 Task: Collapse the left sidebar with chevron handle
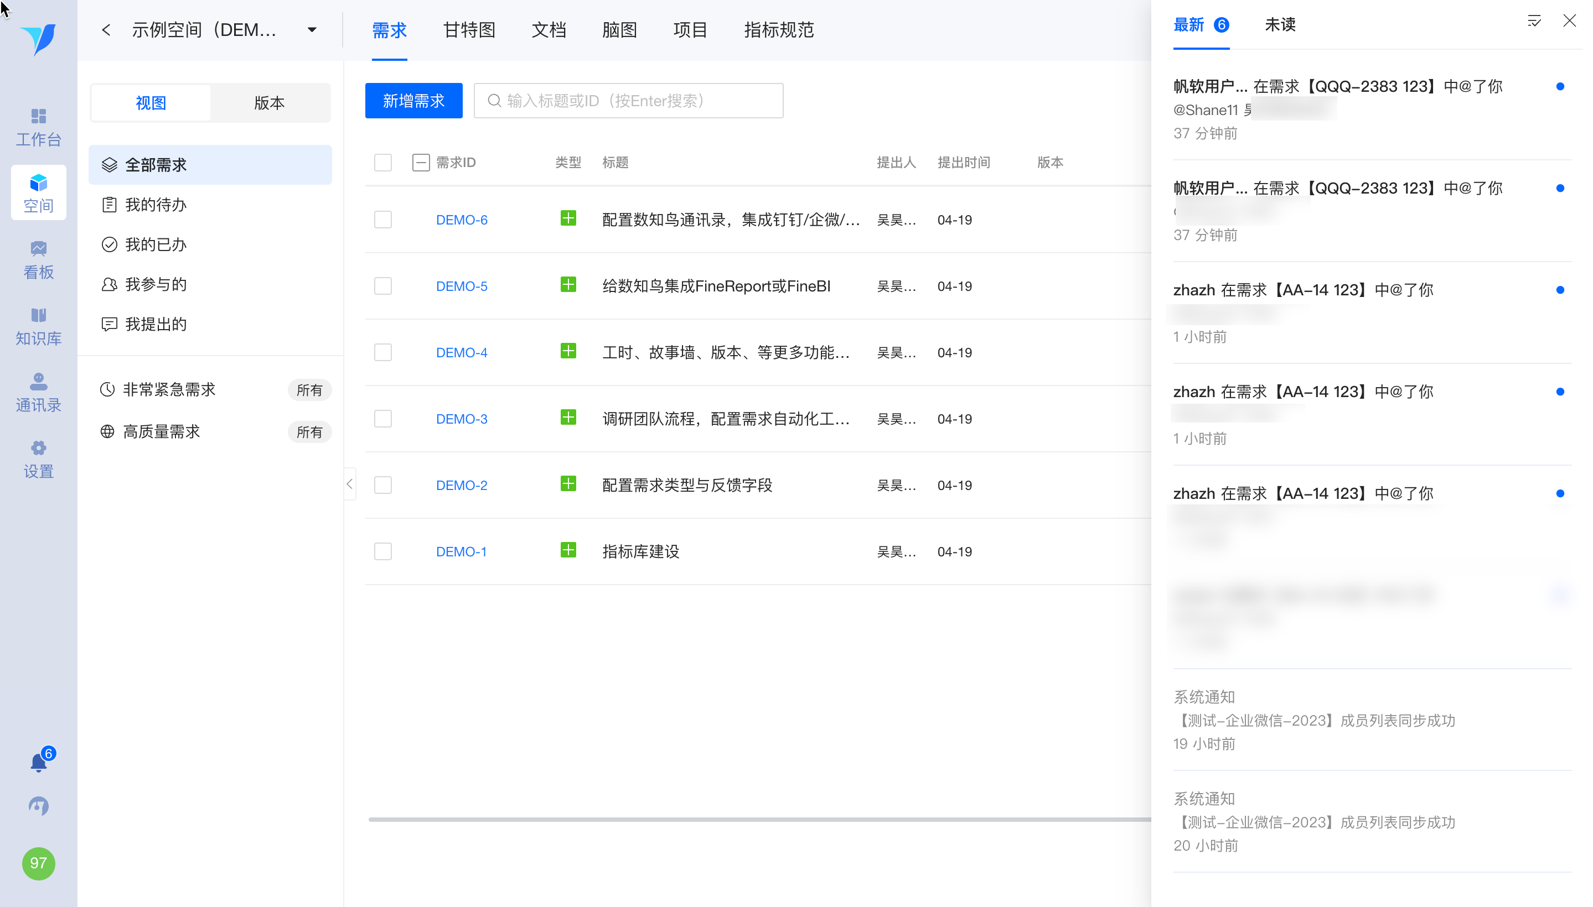pyautogui.click(x=349, y=484)
